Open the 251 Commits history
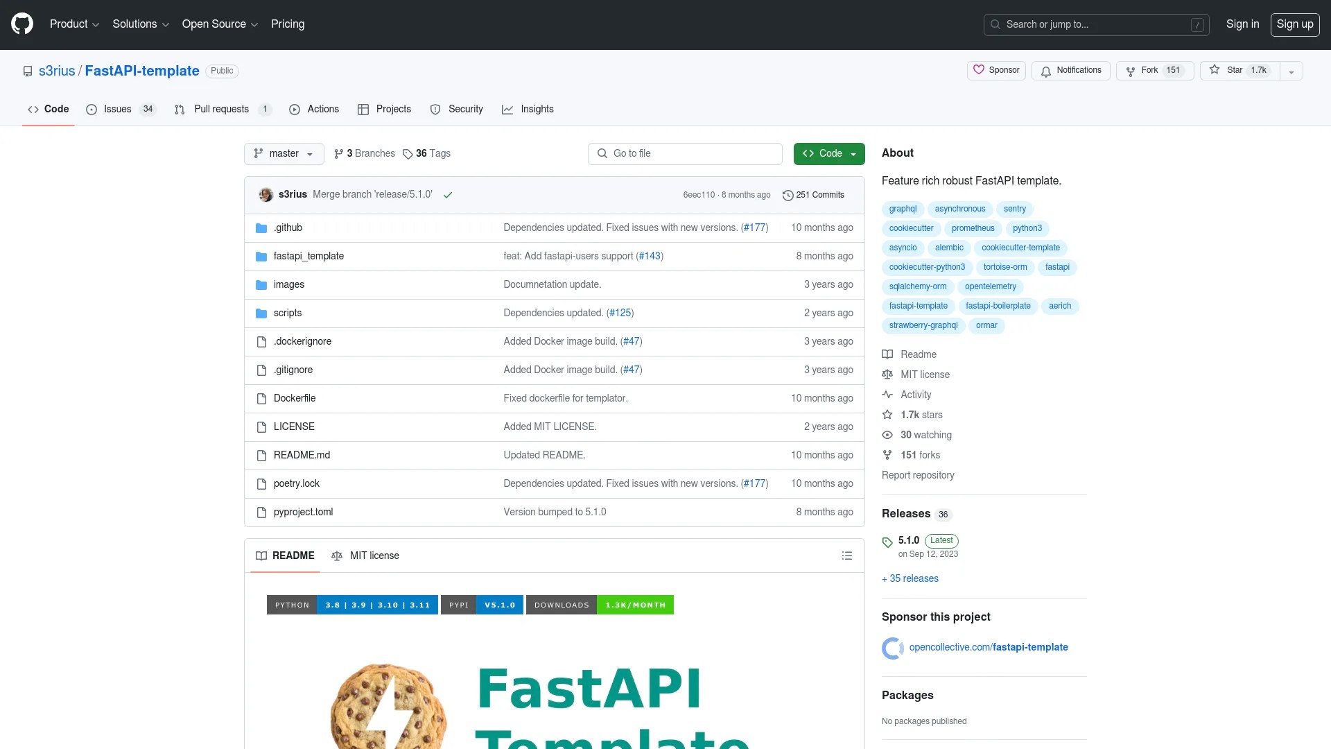Screen dimensions: 1331x749 pyautogui.click(x=813, y=195)
